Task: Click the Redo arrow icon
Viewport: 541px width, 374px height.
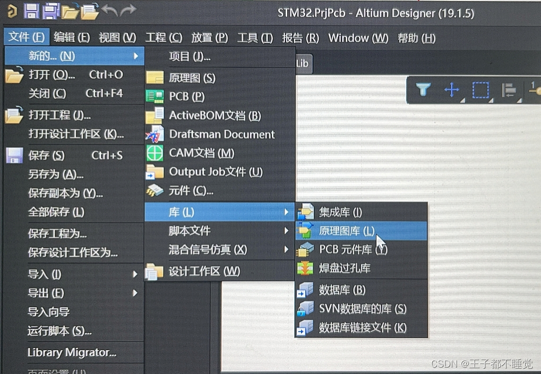Action: [x=128, y=10]
